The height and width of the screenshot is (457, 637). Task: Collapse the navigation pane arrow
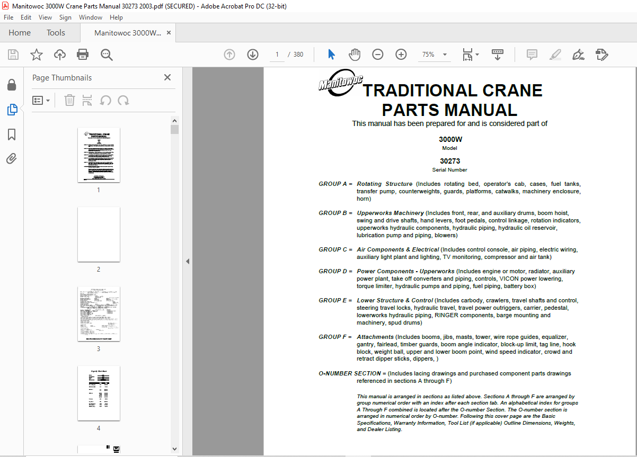187,261
